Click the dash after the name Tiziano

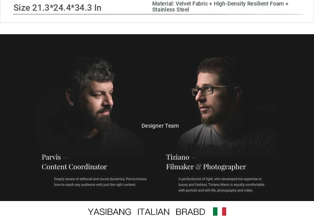point(194,158)
